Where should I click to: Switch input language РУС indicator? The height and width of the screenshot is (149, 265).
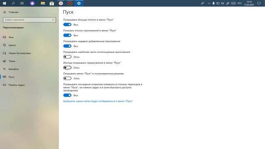[240, 3]
